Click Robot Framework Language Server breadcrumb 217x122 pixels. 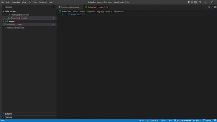pos(95,12)
